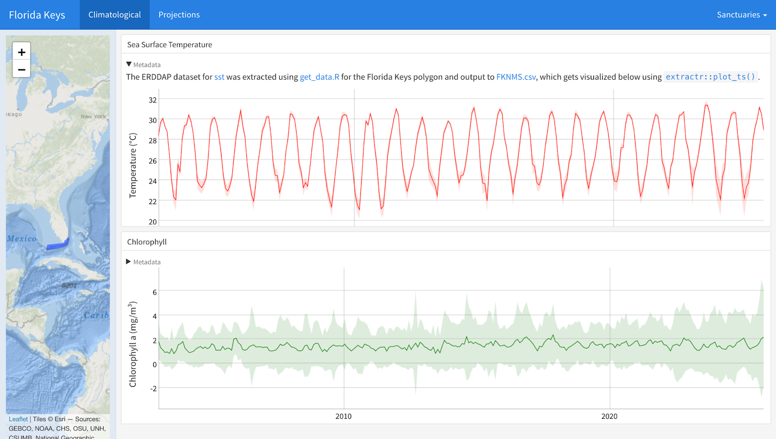Click the Chlorophyll panel heading
This screenshot has width=776, height=439.
(x=147, y=241)
